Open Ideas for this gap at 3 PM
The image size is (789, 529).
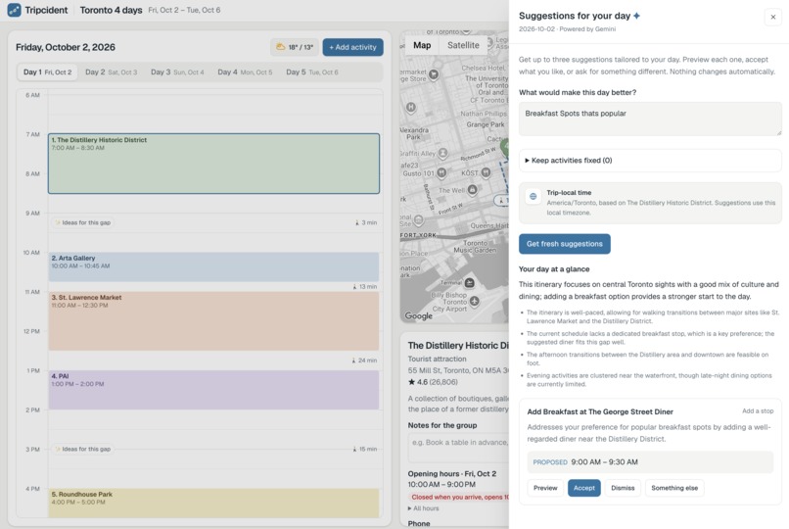[x=82, y=449]
